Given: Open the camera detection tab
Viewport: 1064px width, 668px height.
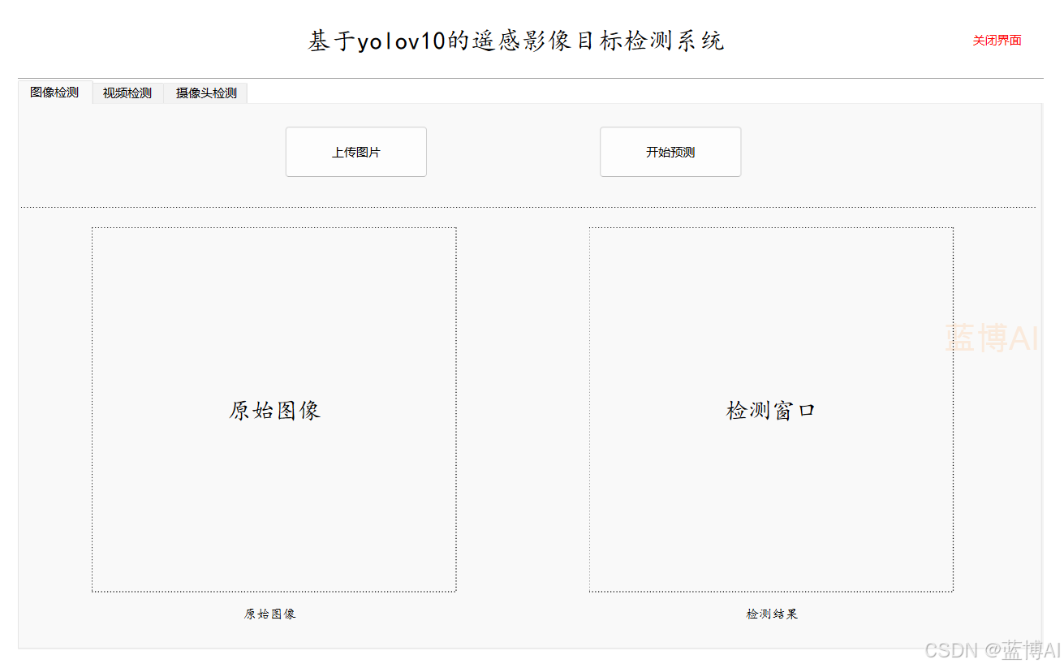Looking at the screenshot, I should 205,93.
